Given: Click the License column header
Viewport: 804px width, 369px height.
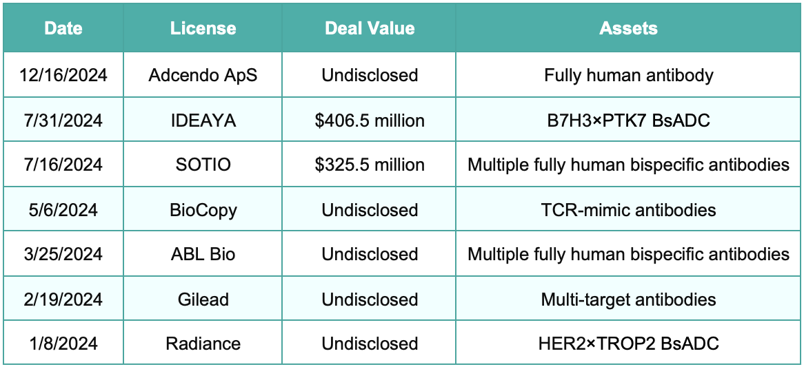Looking at the screenshot, I should click(x=203, y=28).
